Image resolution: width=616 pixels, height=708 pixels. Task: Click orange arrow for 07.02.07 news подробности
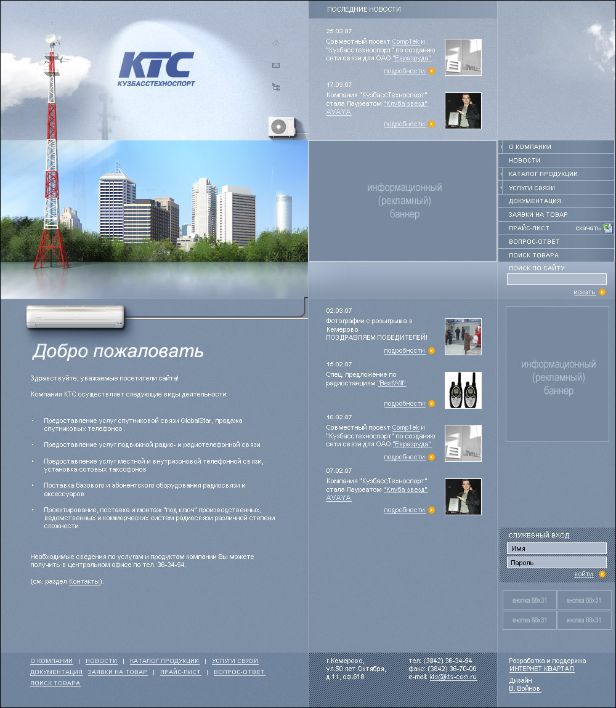click(x=432, y=510)
